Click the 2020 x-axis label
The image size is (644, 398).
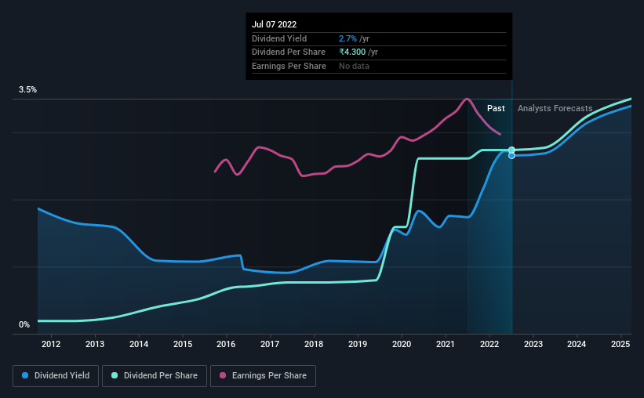402,344
